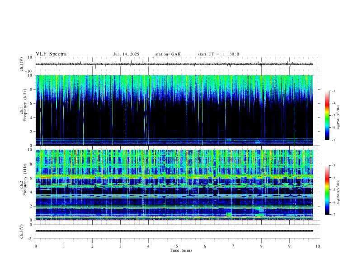Click the ch.2 "Frequency (kHz)" axis label
The image size is (358, 276).
coord(25,179)
